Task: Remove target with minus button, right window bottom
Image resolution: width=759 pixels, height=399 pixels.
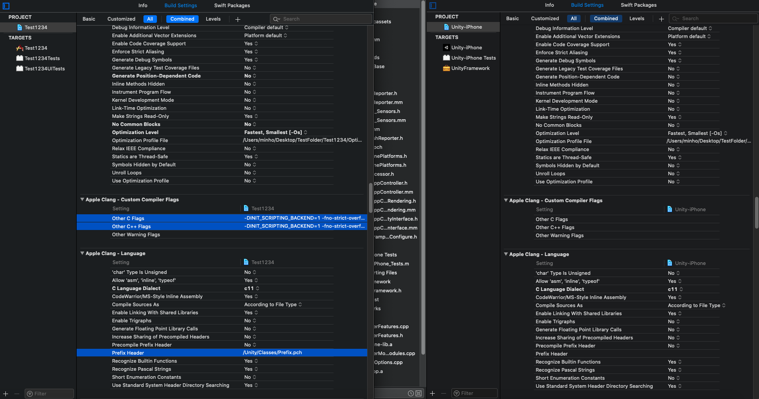Action: coord(443,393)
